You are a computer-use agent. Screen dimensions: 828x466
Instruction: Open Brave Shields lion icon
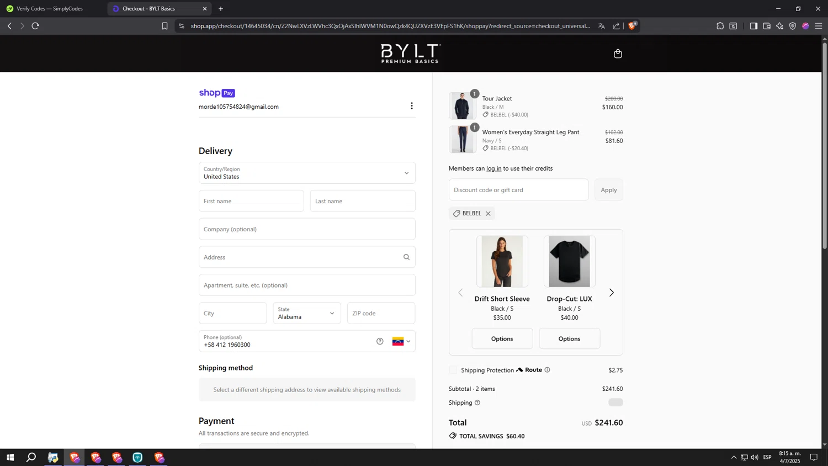pos(632,26)
